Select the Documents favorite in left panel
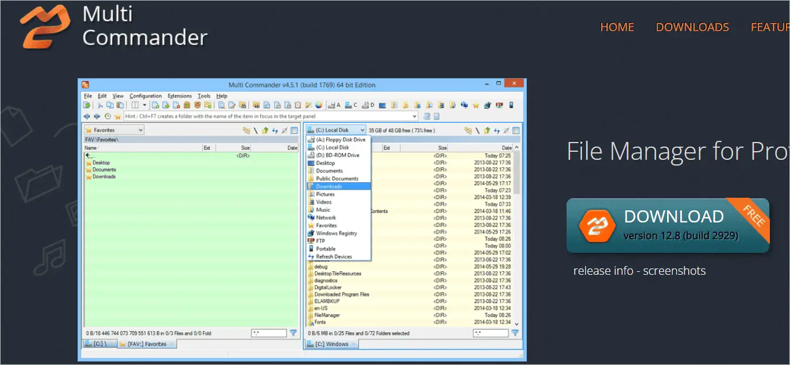Screen dimensions: 790x365 click(104, 170)
